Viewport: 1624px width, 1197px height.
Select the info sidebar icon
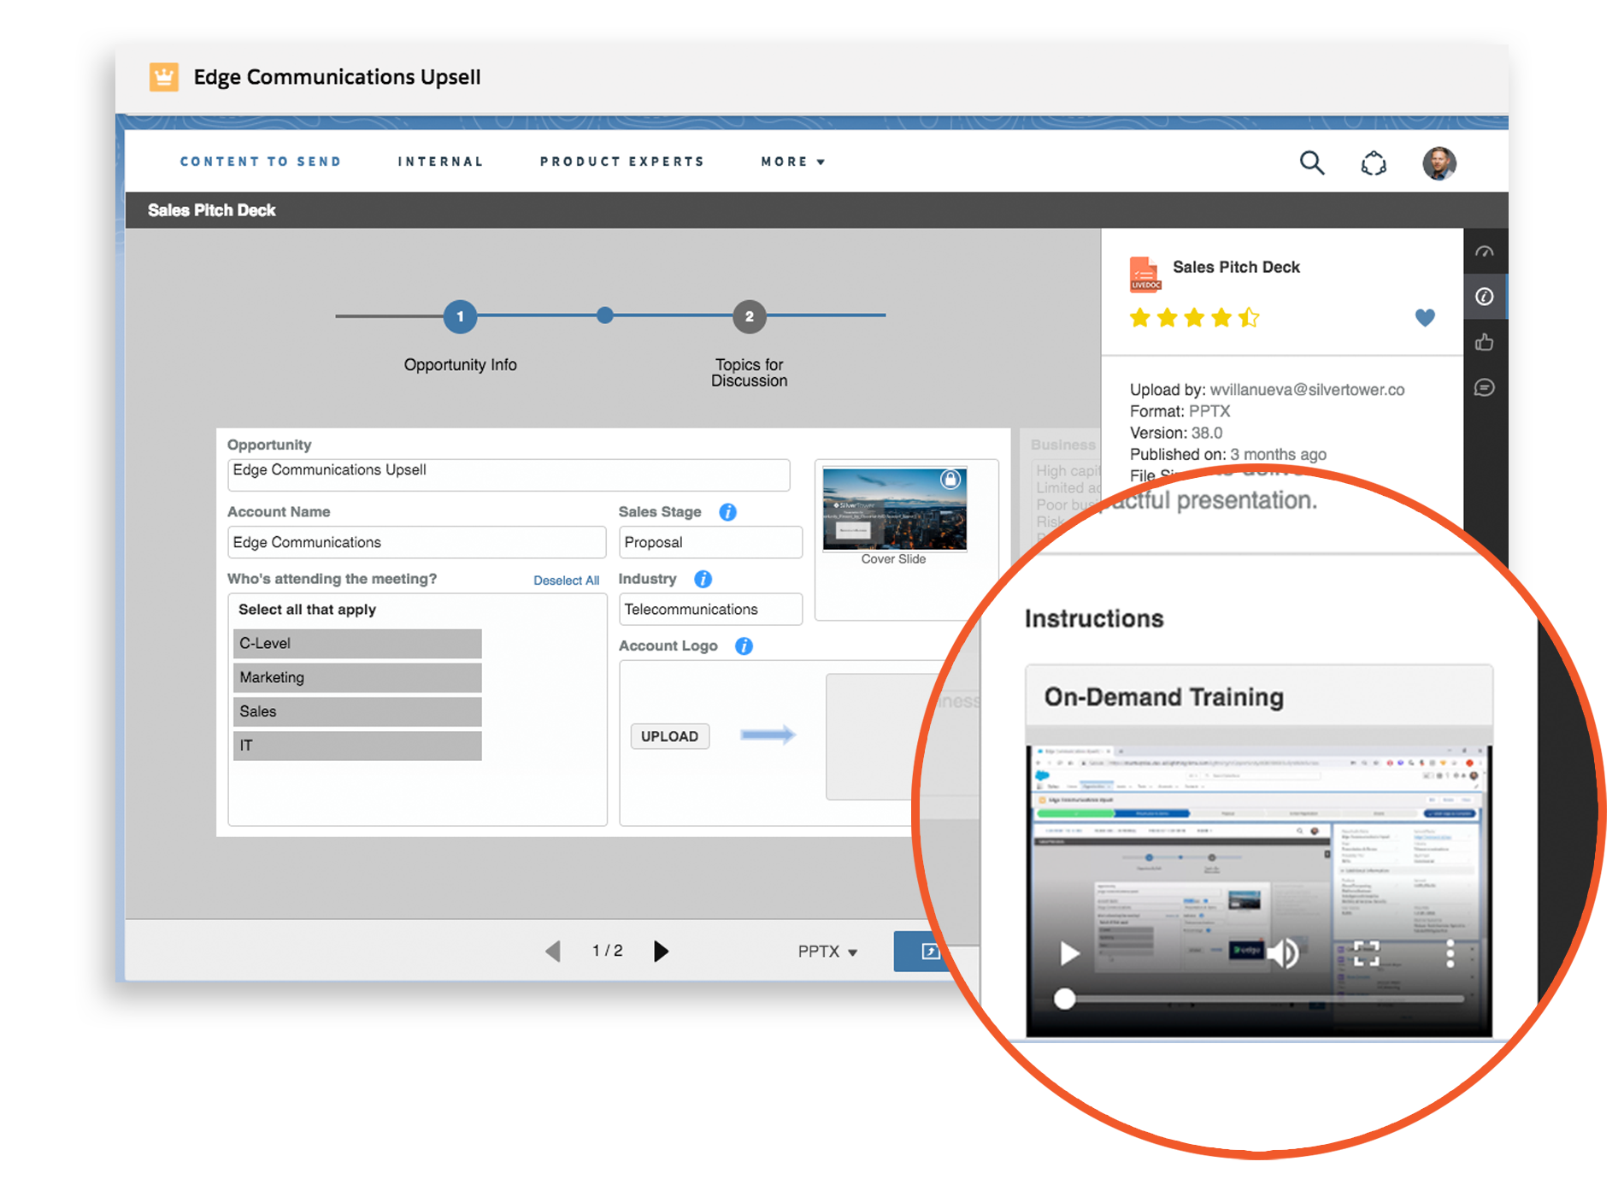click(x=1485, y=297)
